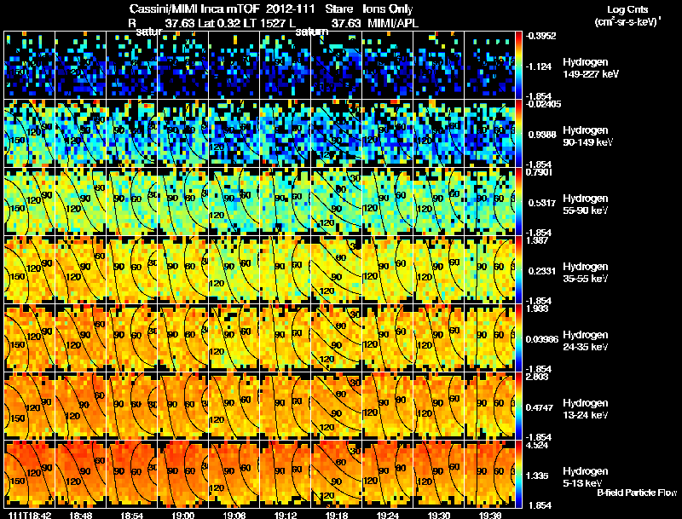682x519 pixels.
Task: Click the color bar beside Hydrogen 13-24 keV
Action: point(518,407)
